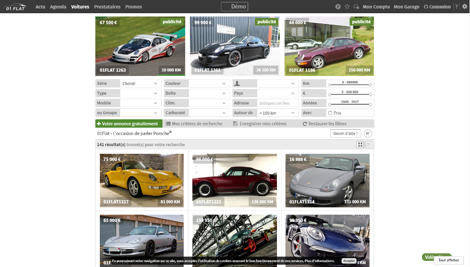Image resolution: width=470 pixels, height=267 pixels.
Task: Open the settings gear icon
Action: point(465,7)
